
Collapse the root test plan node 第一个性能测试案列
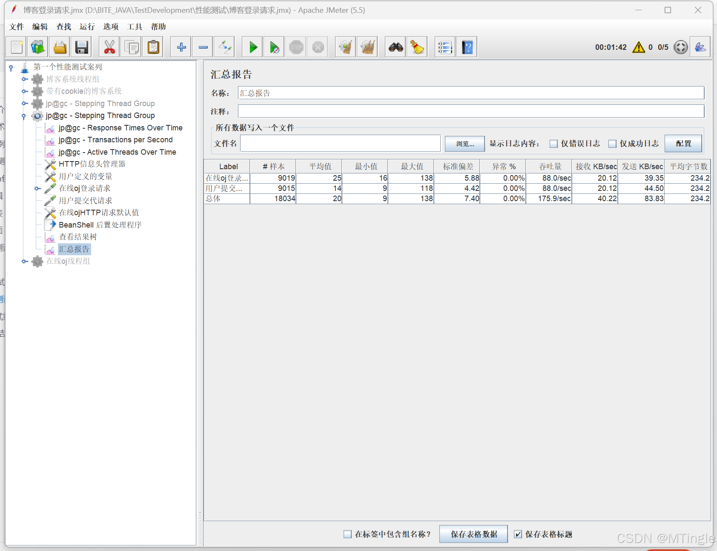(11, 67)
